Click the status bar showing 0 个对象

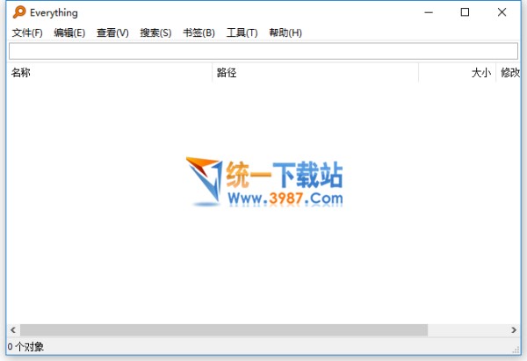(26, 347)
